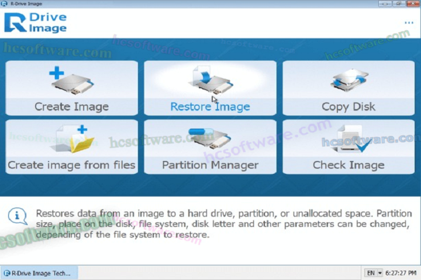The image size is (421, 280).
Task: Click the R Drive Image logo
Action: coord(36,23)
